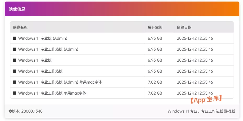243x121 pixels.
Task: Click 6.93 GB size for 专业工作站版 (Admin) row
Action: click(x=155, y=49)
